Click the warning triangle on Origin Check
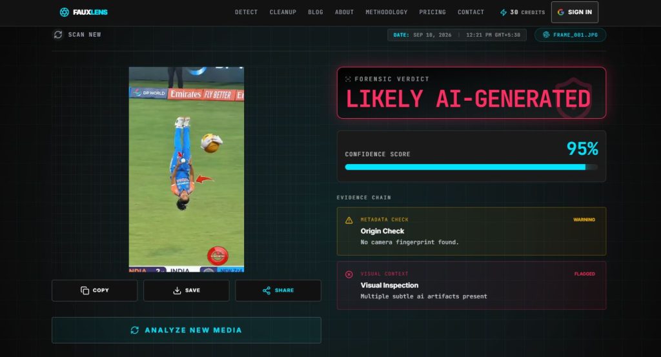 (x=349, y=220)
